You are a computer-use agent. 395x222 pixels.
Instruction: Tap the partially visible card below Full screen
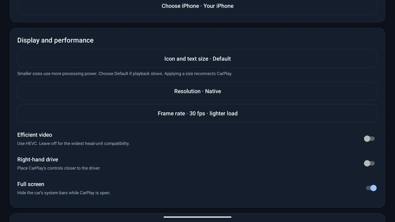pos(197,218)
